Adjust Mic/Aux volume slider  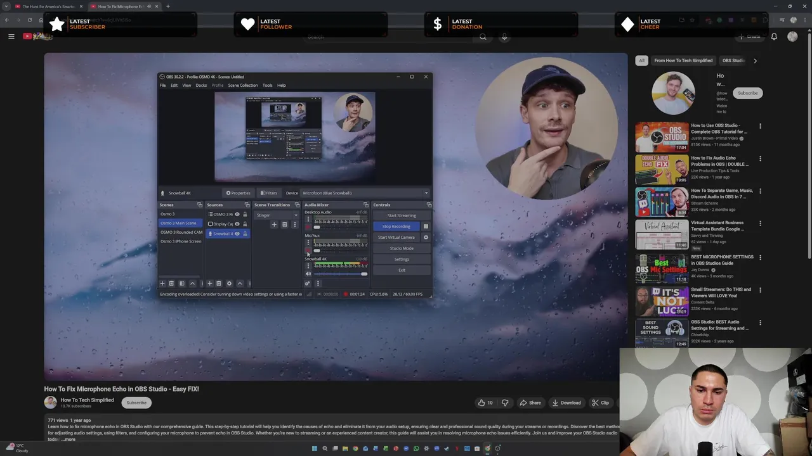tap(341, 250)
